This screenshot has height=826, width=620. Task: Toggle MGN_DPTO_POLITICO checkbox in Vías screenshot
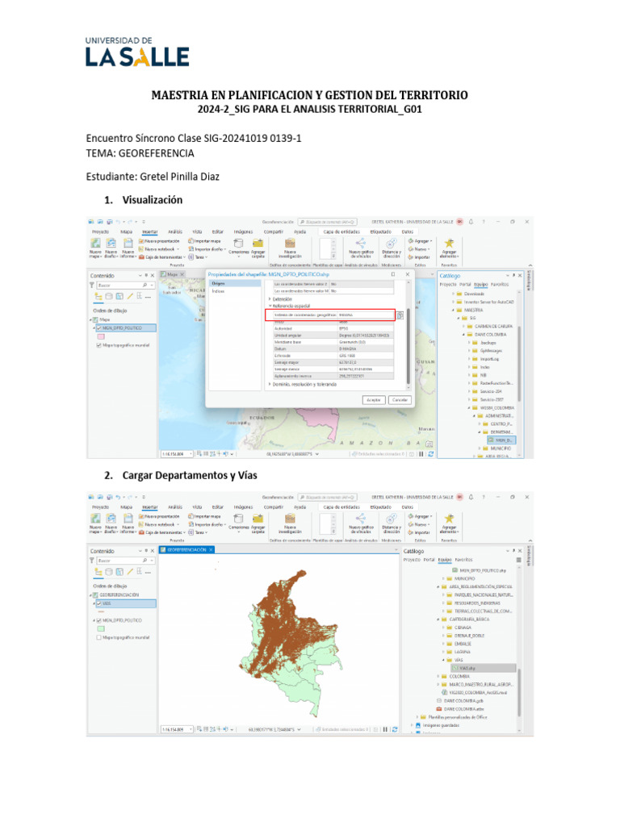tap(98, 620)
